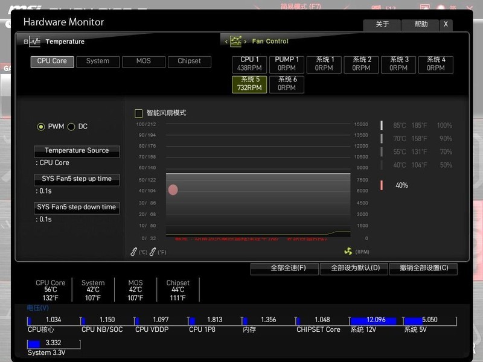Switch to the MOS temperature tab

click(x=144, y=62)
